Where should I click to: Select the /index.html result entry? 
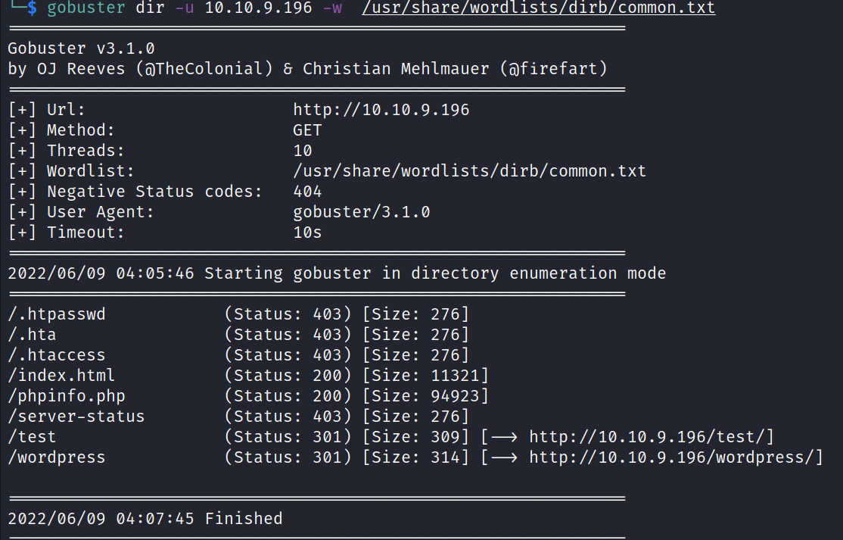[x=61, y=375]
